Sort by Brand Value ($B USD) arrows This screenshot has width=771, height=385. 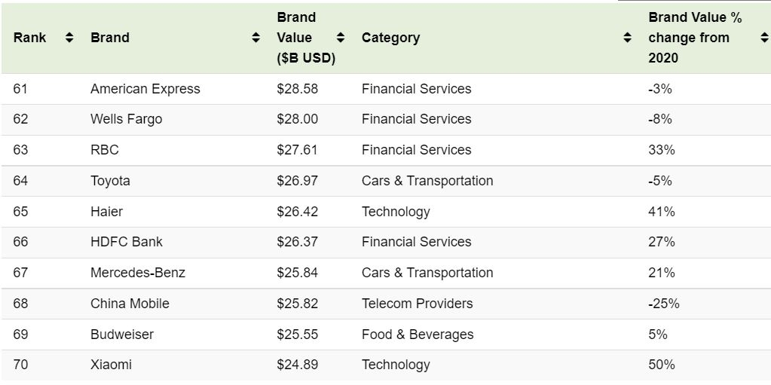pyautogui.click(x=340, y=38)
